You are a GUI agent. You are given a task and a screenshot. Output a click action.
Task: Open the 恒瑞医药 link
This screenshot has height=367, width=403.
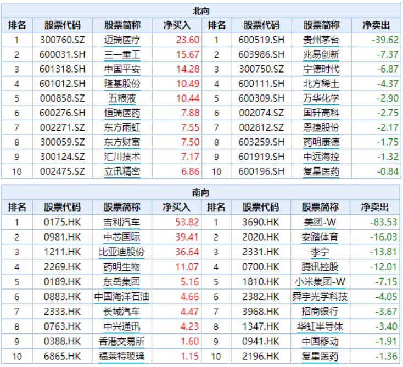coord(122,113)
